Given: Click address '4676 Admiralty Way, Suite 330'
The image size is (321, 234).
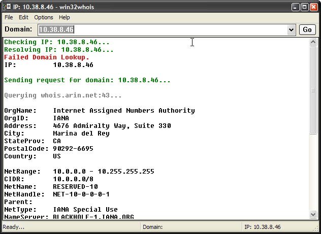Looking at the screenshot, I should (112, 126).
